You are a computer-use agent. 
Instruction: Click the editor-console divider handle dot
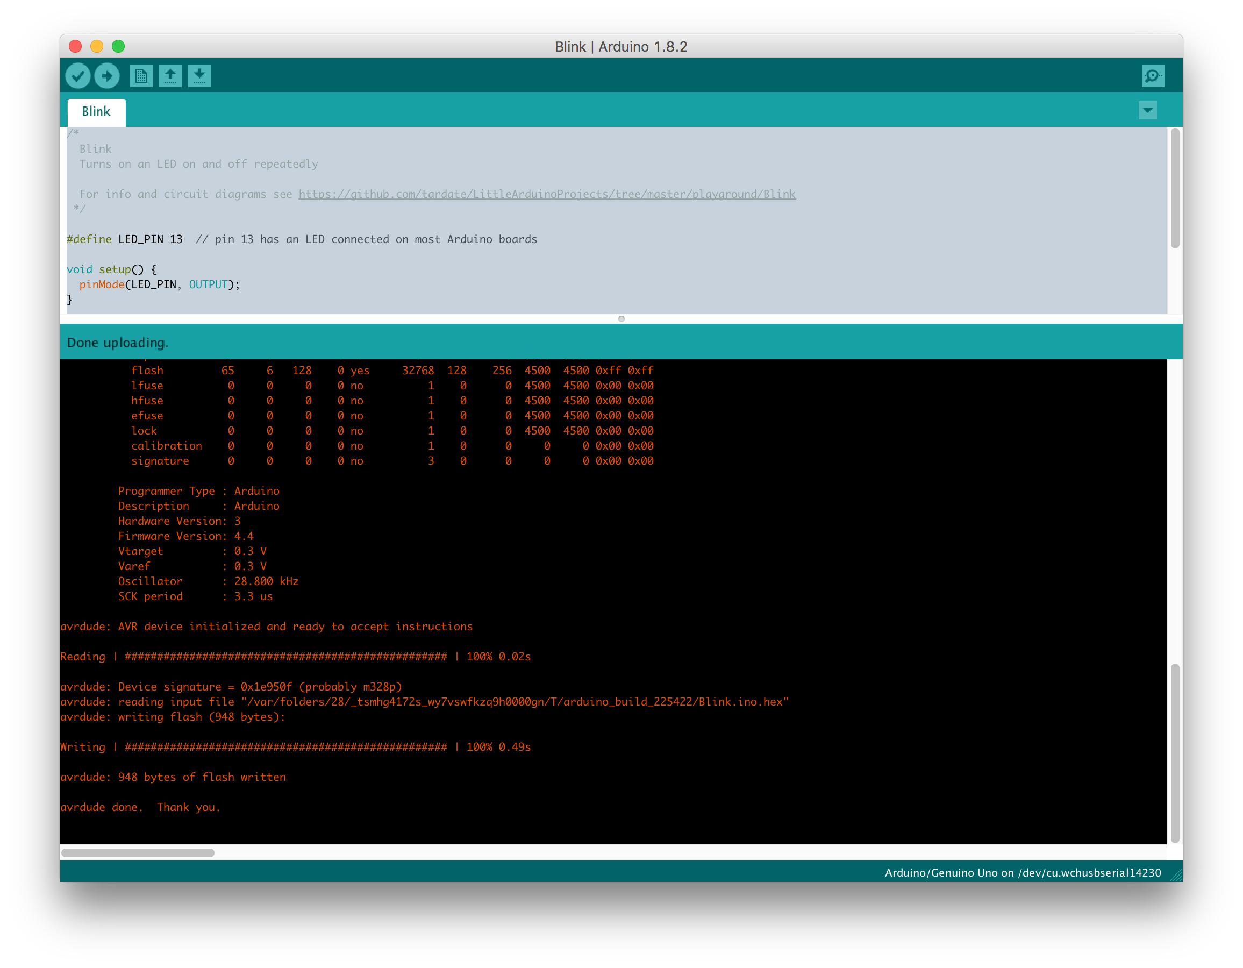pyautogui.click(x=621, y=319)
